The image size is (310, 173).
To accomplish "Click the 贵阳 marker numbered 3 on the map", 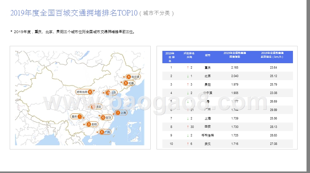I will tap(92, 124).
